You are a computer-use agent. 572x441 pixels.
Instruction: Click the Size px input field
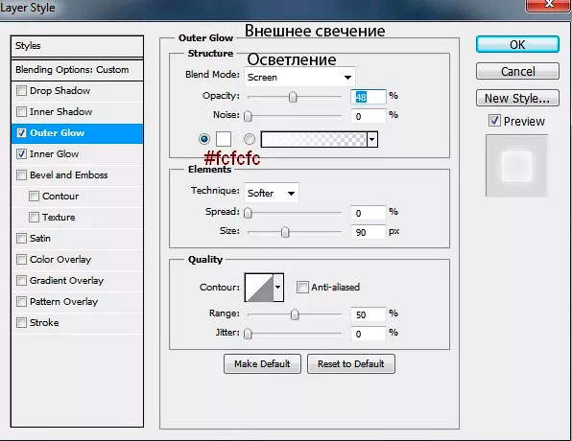click(369, 232)
